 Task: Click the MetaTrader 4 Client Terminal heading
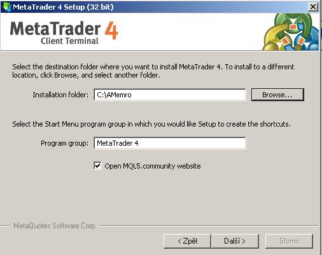pos(64,33)
